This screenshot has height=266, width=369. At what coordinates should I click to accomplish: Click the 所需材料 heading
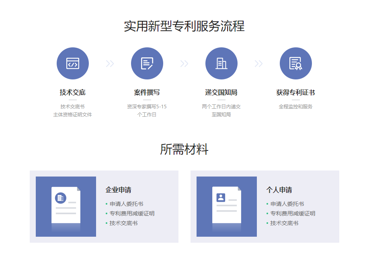(184, 149)
